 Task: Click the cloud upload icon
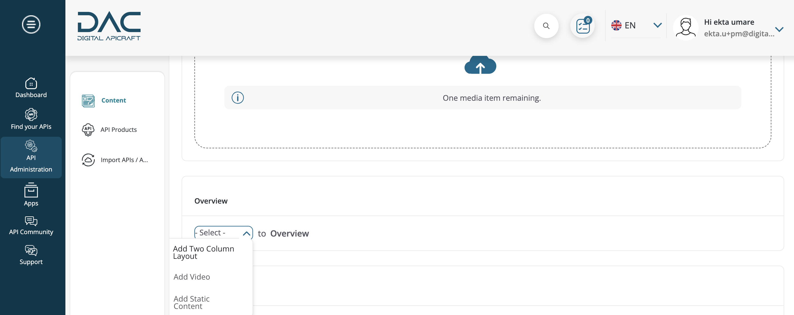pyautogui.click(x=480, y=65)
